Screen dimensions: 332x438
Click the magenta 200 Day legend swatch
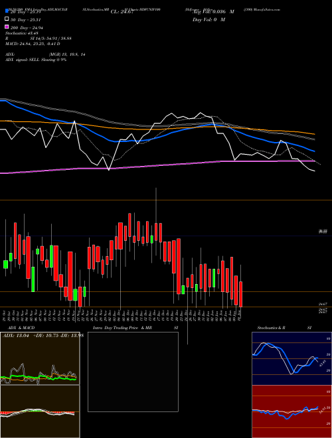click(7, 27)
